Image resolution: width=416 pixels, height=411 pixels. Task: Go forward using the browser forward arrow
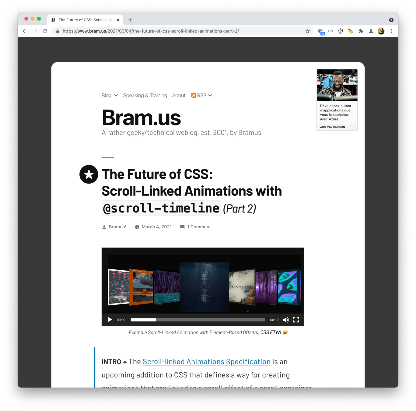point(35,31)
